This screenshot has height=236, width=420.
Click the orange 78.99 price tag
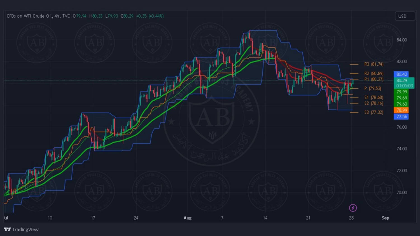(401, 110)
